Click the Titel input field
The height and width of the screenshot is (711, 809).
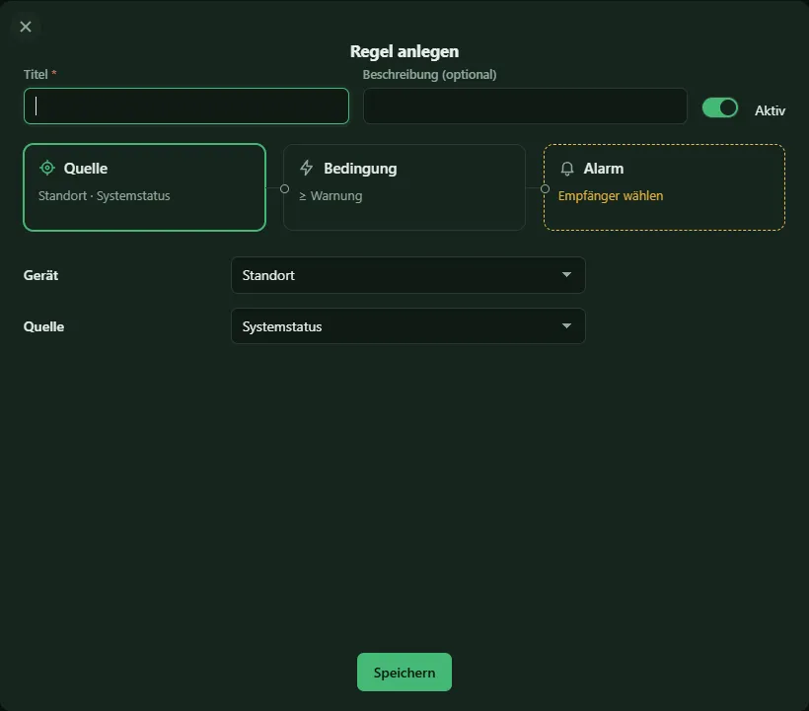186,106
